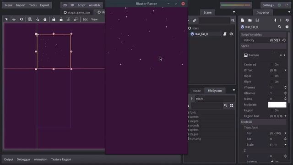
Task: Click the res:// path field
Action: pyautogui.click(x=215, y=99)
